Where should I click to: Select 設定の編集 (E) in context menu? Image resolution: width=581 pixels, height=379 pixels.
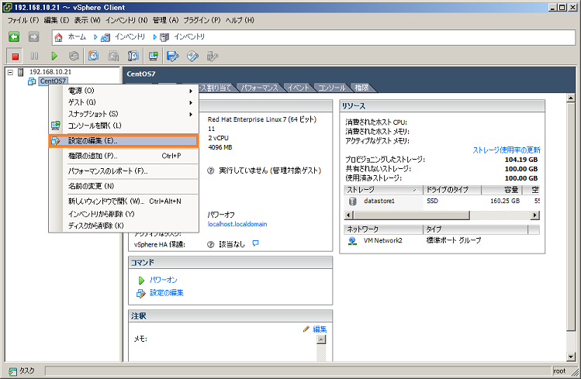point(123,140)
